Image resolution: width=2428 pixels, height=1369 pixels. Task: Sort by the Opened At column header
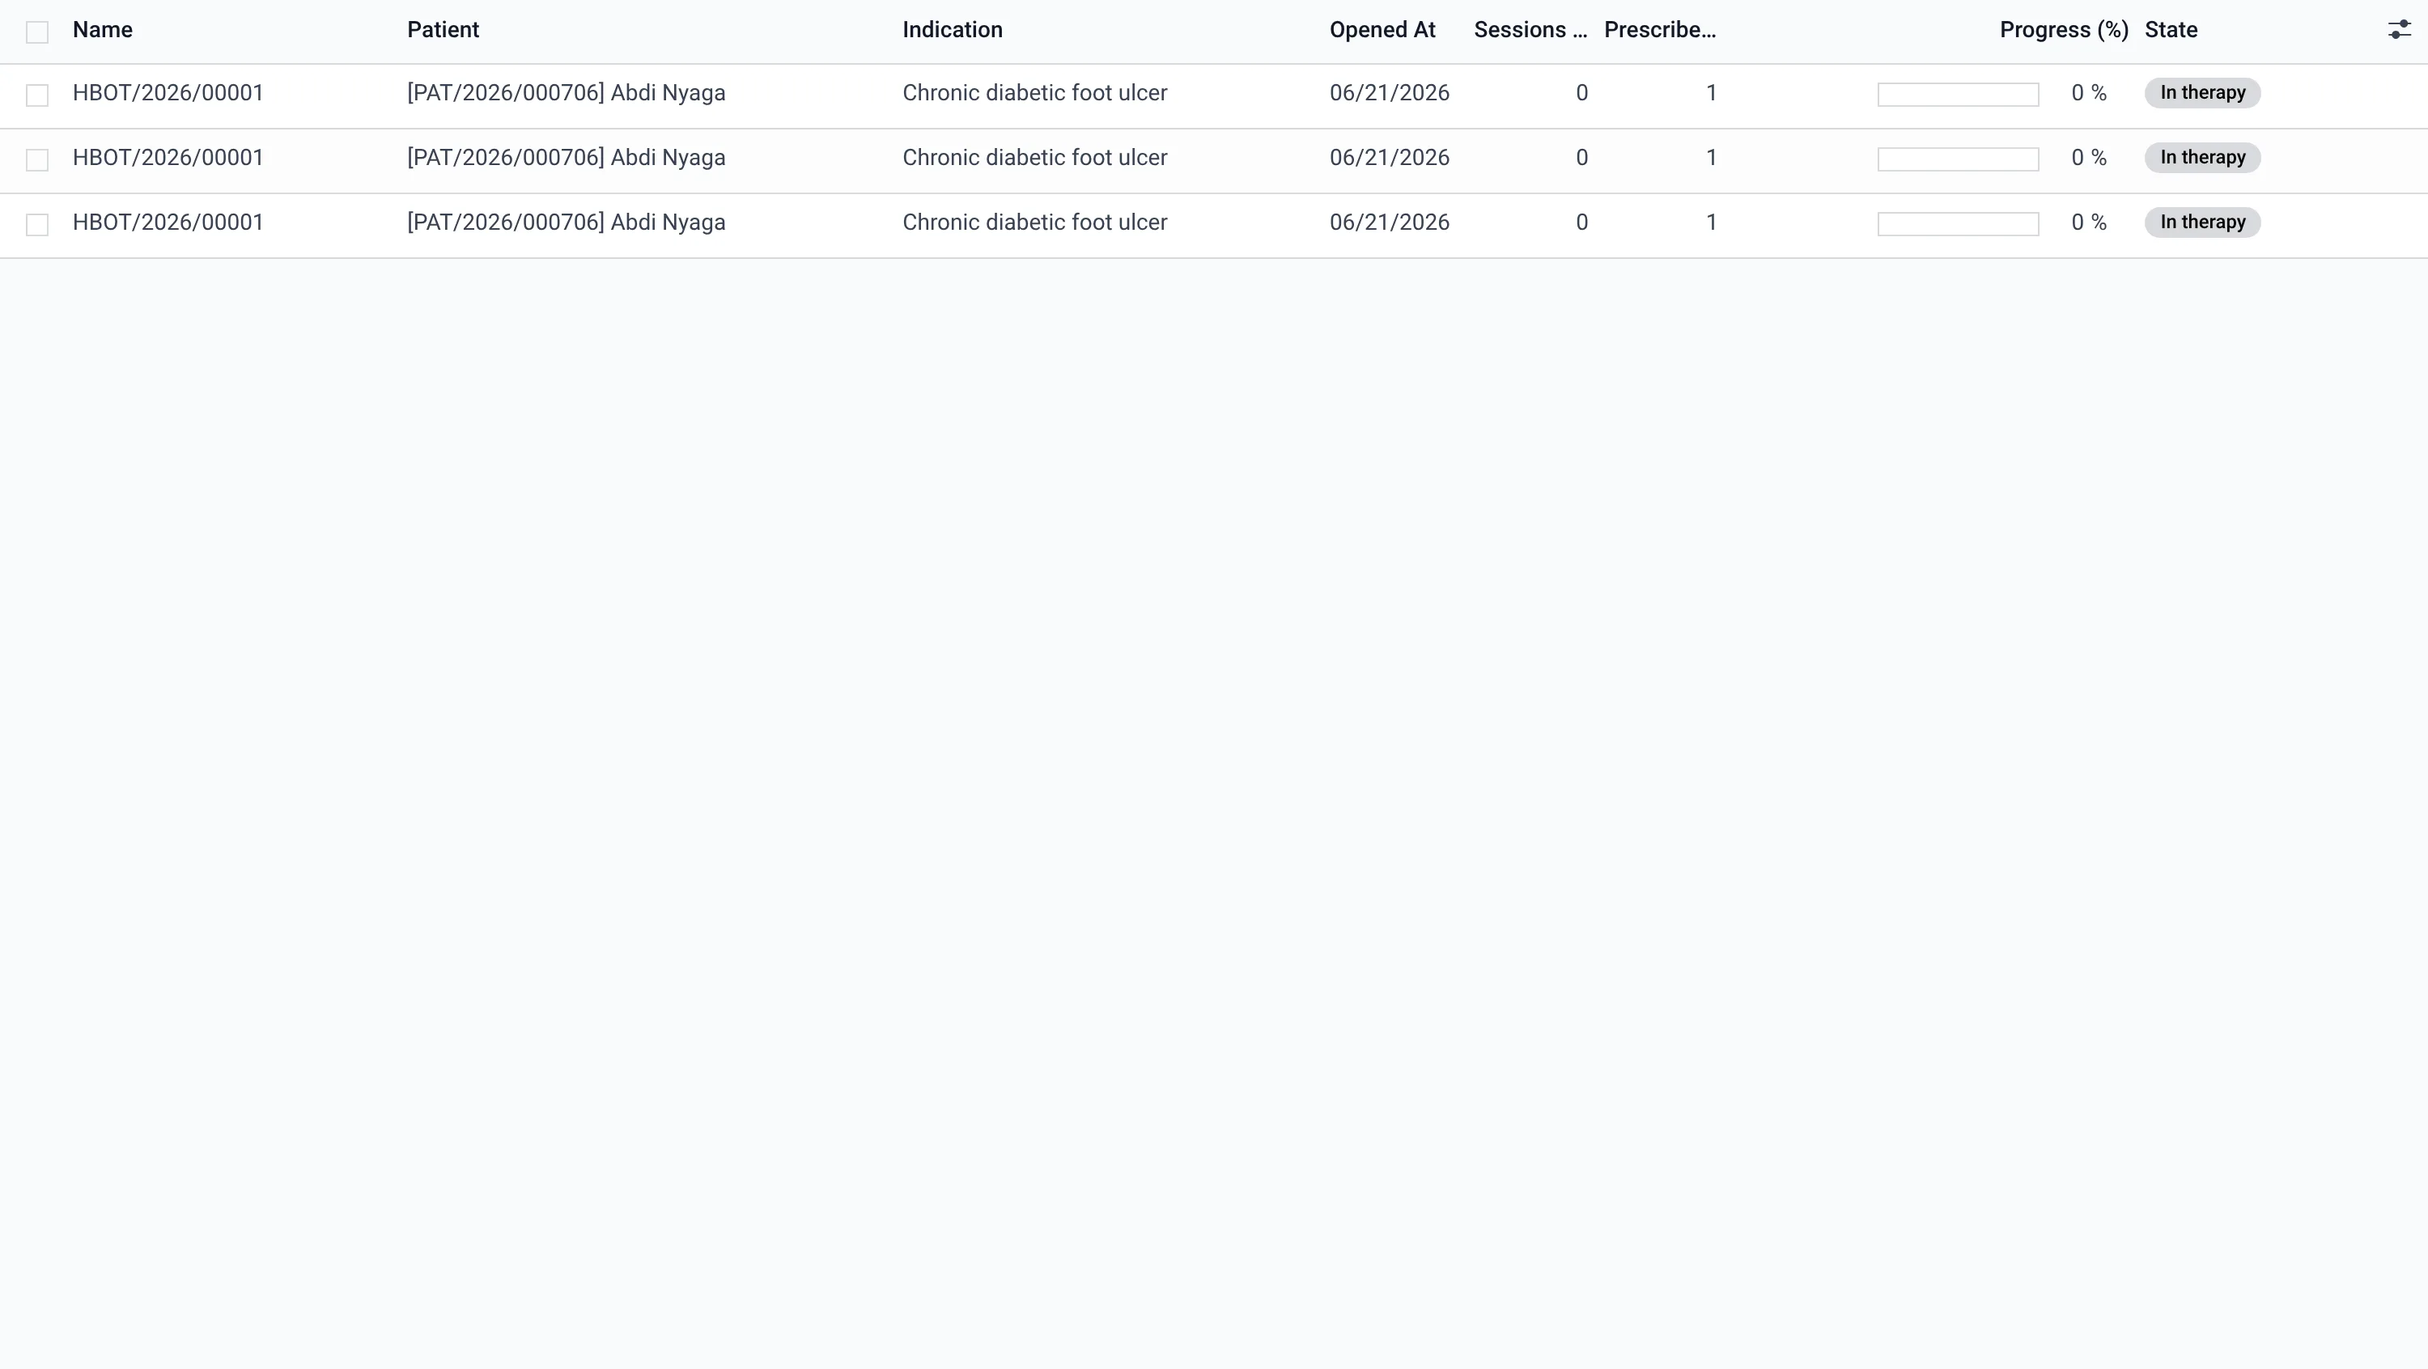(1382, 30)
